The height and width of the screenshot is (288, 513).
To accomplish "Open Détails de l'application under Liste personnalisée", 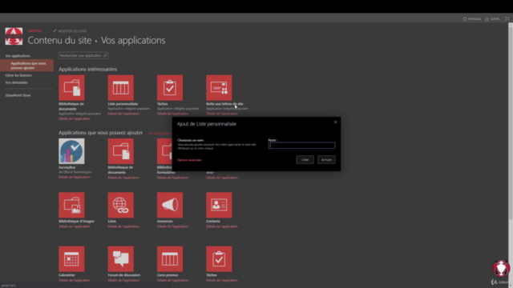I will [x=123, y=114].
